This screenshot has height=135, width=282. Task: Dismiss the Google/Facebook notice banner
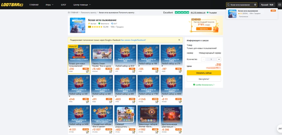coord(179,40)
